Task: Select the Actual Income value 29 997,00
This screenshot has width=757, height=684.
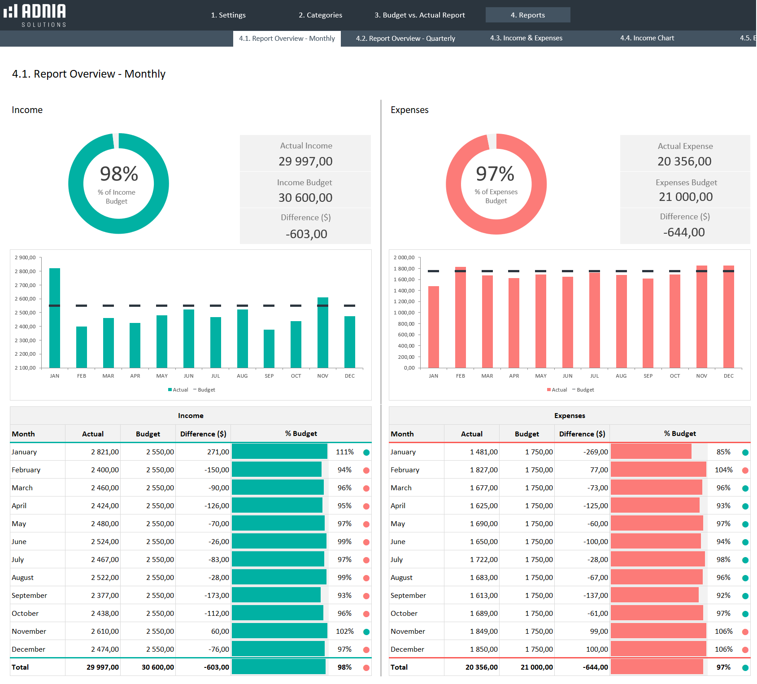Action: point(305,161)
